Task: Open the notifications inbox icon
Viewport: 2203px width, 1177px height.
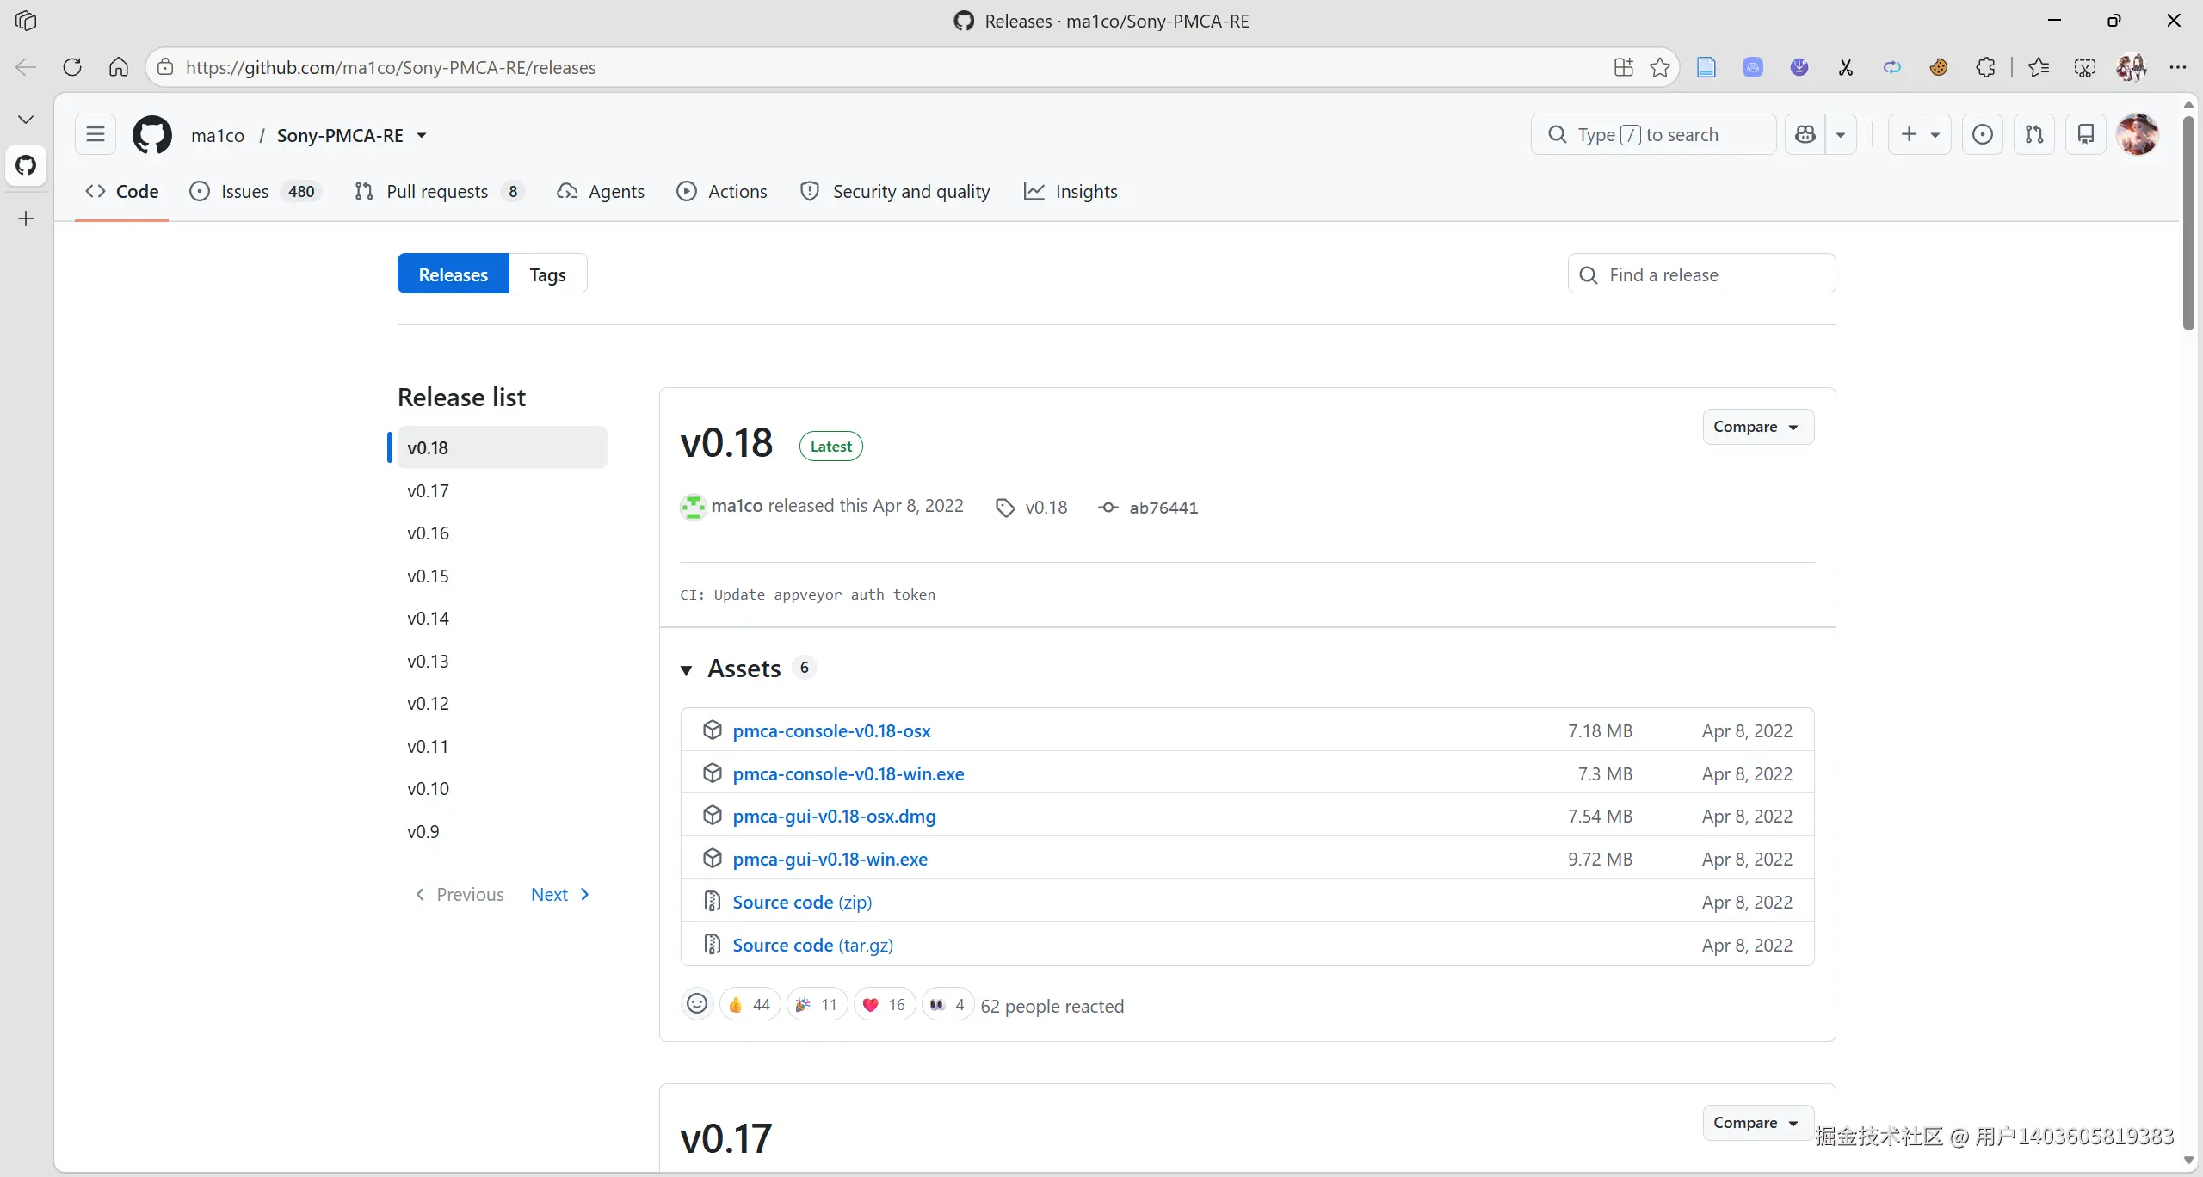Action: (2086, 135)
